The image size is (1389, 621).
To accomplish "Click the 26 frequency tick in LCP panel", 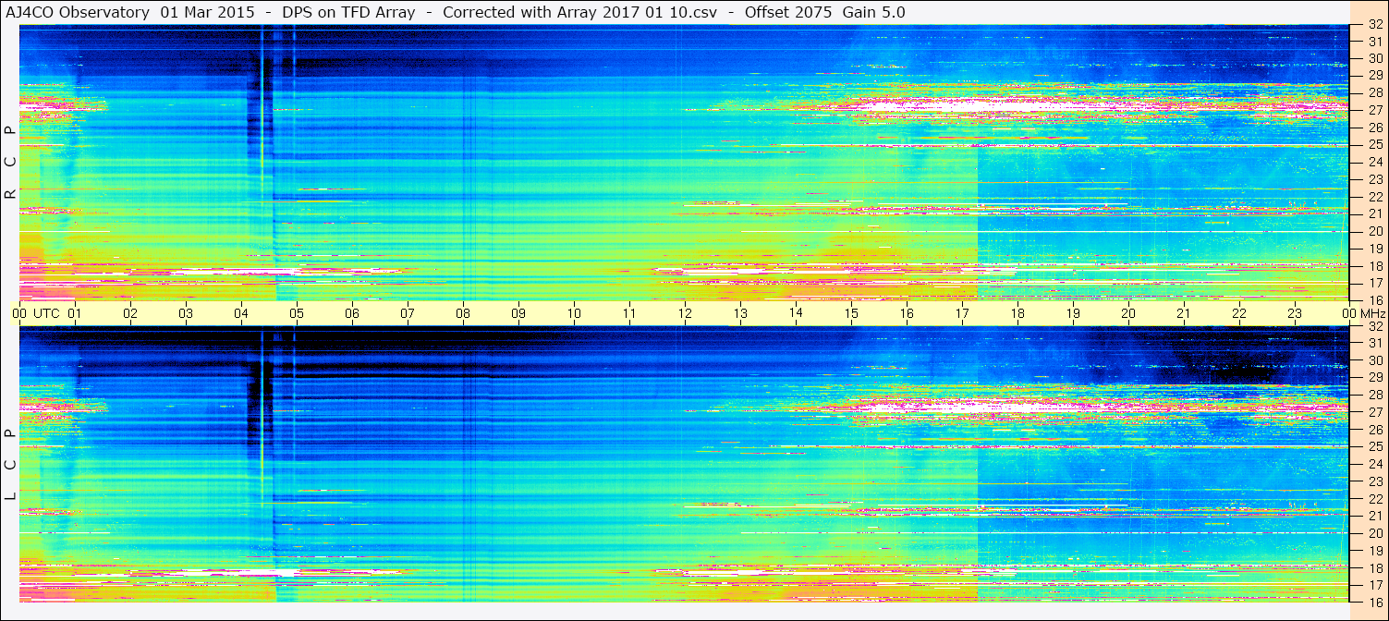I will pyautogui.click(x=1374, y=430).
